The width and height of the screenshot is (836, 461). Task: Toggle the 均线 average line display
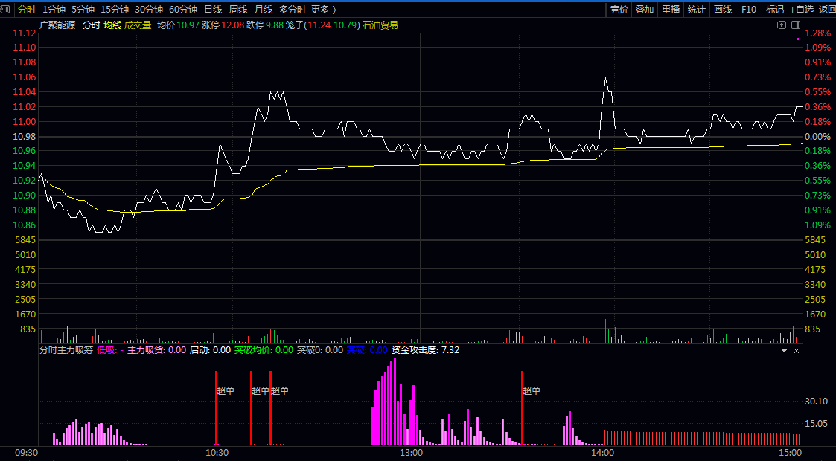(112, 25)
